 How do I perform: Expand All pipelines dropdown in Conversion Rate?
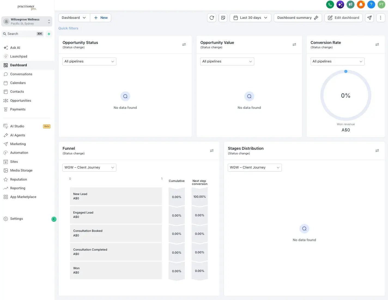tap(337, 61)
